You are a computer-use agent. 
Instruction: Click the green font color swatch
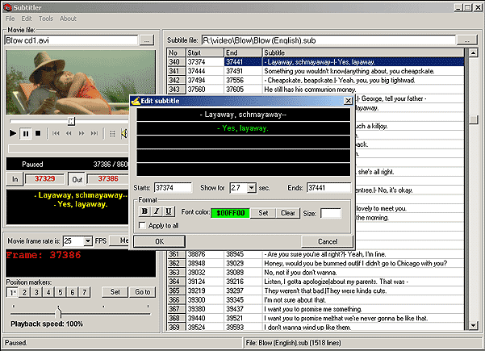[x=232, y=213]
